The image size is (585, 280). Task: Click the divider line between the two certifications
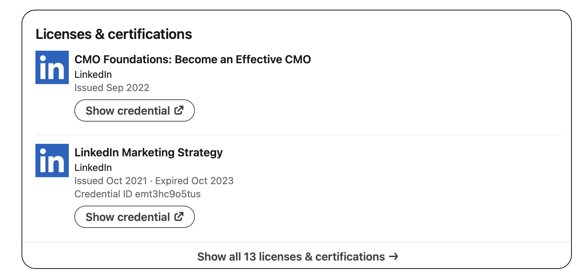pyautogui.click(x=298, y=135)
